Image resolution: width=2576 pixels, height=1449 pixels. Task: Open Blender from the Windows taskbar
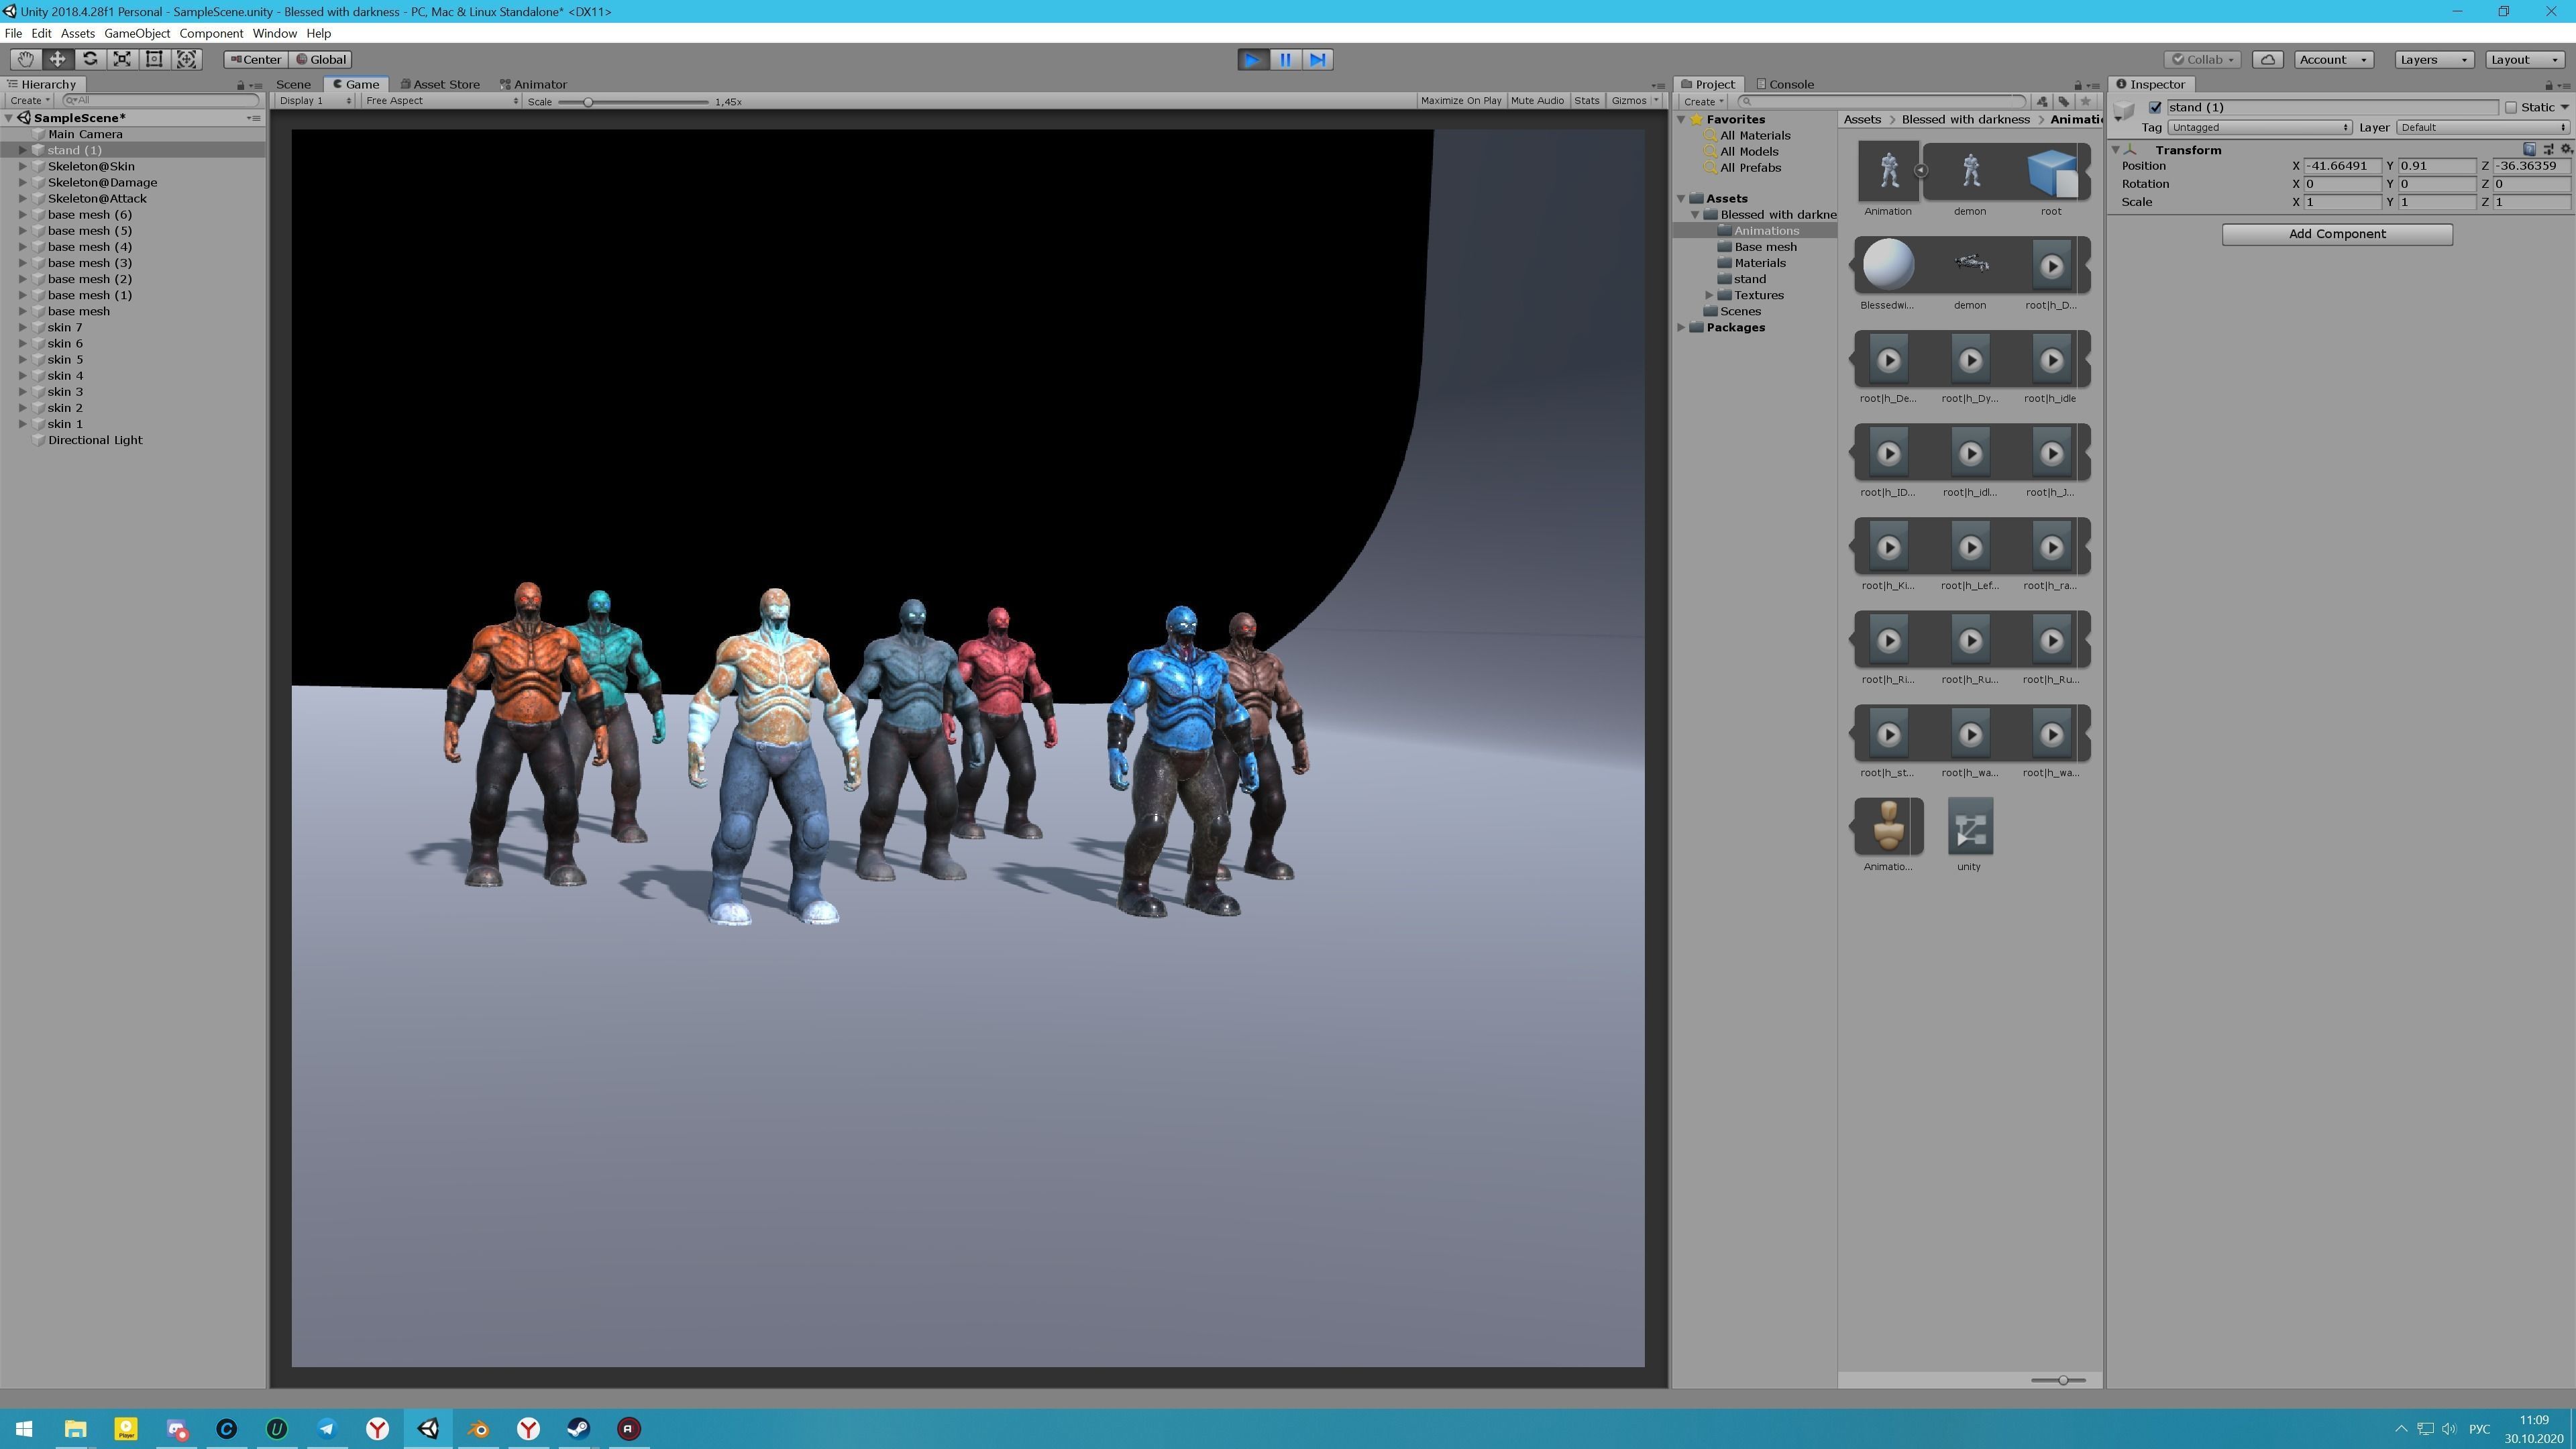tap(479, 1428)
